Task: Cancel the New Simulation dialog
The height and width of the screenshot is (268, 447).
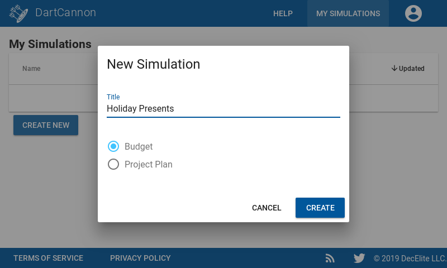Action: [x=267, y=208]
